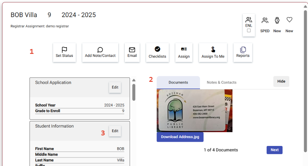
Task: Click Assign To Me hand icon
Action: pyautogui.click(x=213, y=49)
